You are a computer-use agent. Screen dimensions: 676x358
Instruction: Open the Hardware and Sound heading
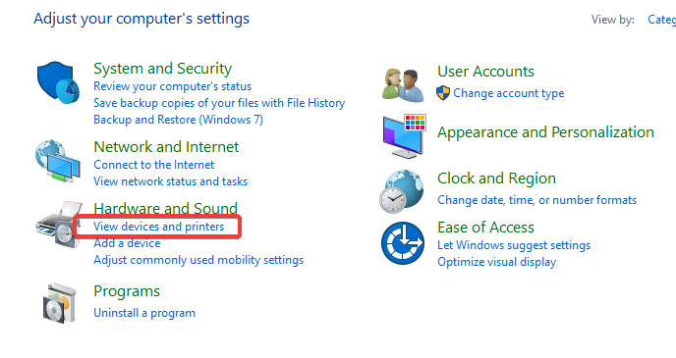pos(165,208)
